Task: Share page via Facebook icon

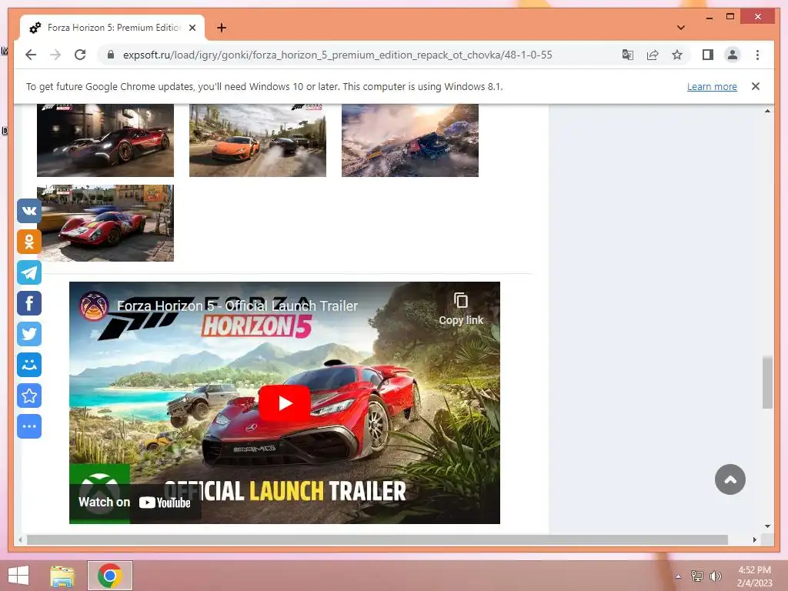Action: point(29,303)
